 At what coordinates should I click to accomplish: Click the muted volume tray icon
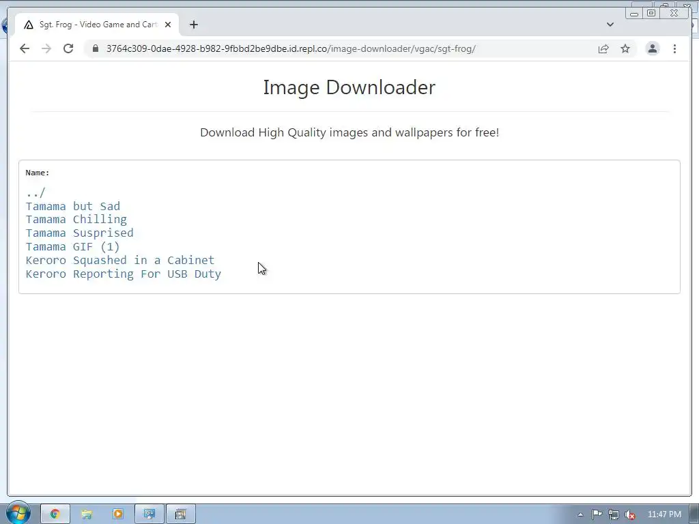630,514
